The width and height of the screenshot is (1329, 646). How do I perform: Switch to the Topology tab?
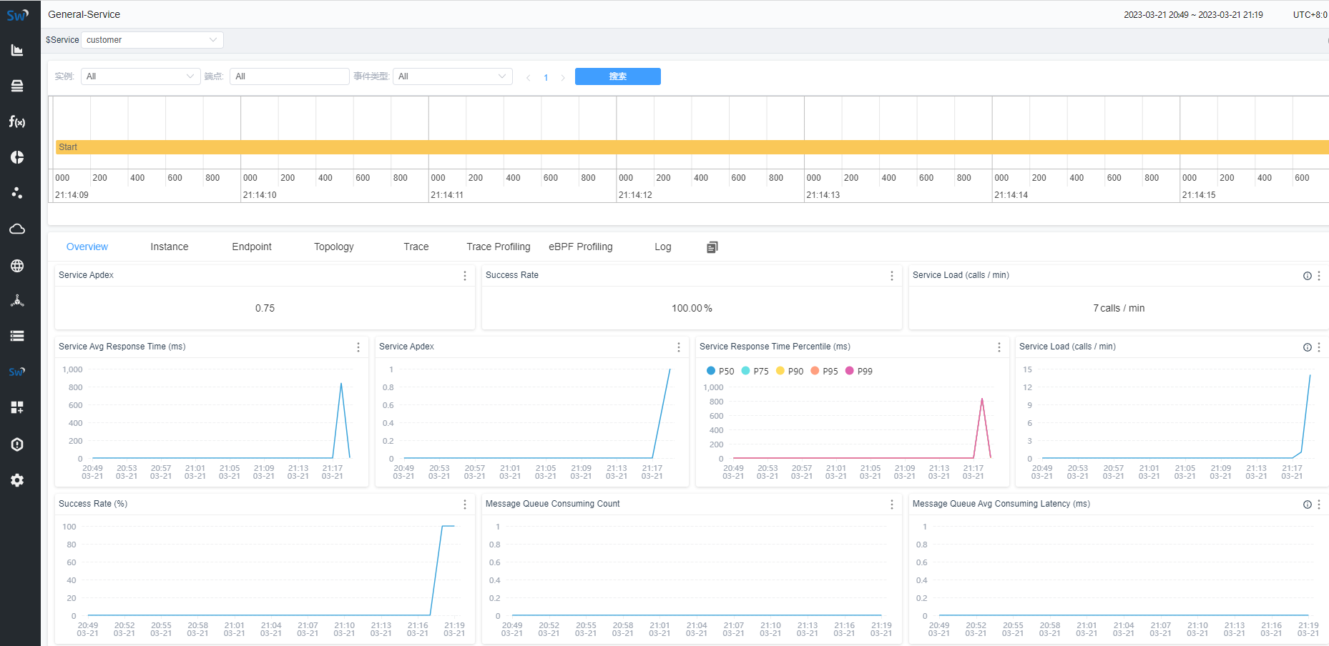point(334,247)
